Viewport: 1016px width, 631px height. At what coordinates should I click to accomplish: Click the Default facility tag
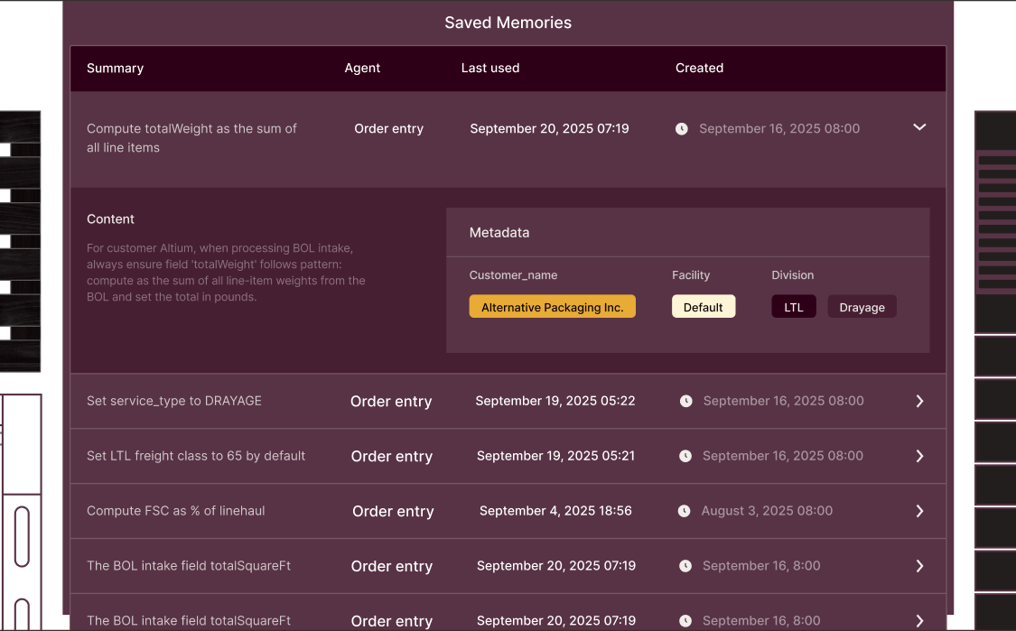[703, 307]
